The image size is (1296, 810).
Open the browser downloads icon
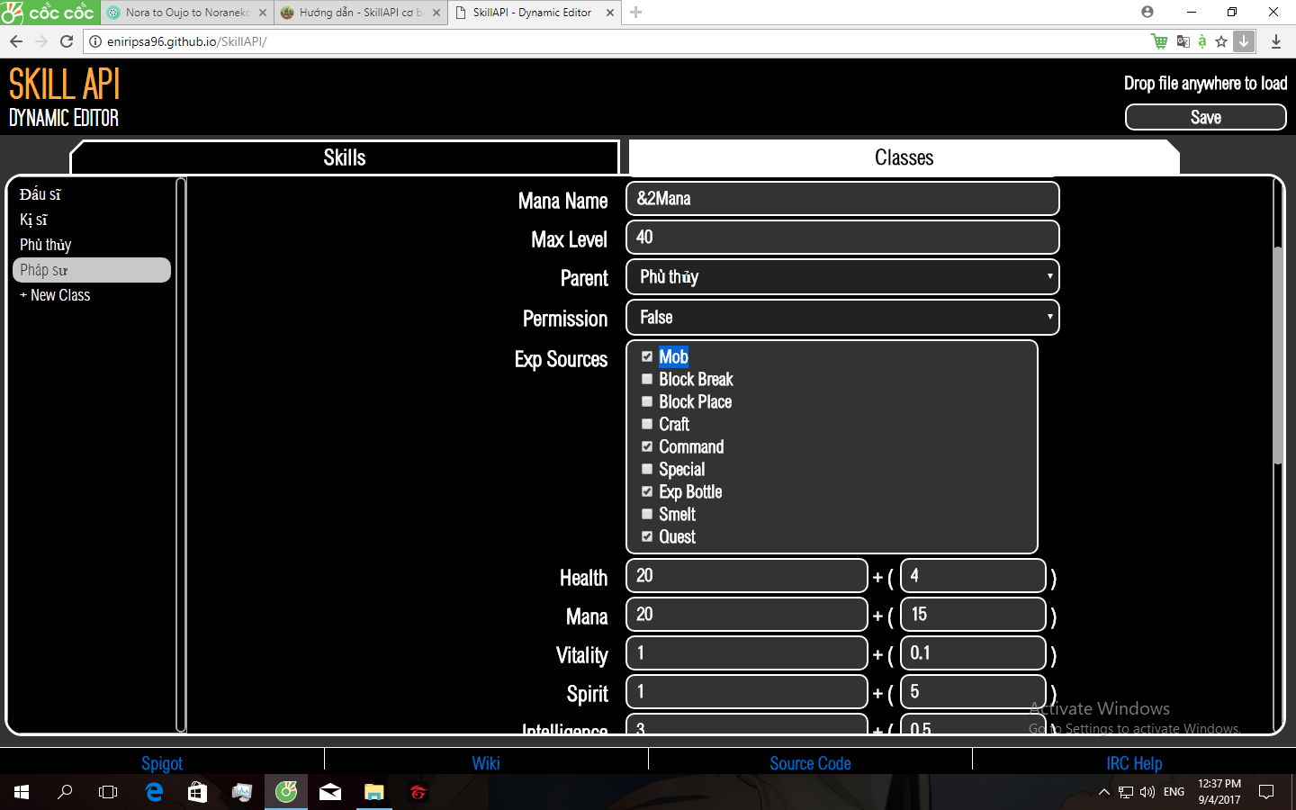(x=1276, y=41)
